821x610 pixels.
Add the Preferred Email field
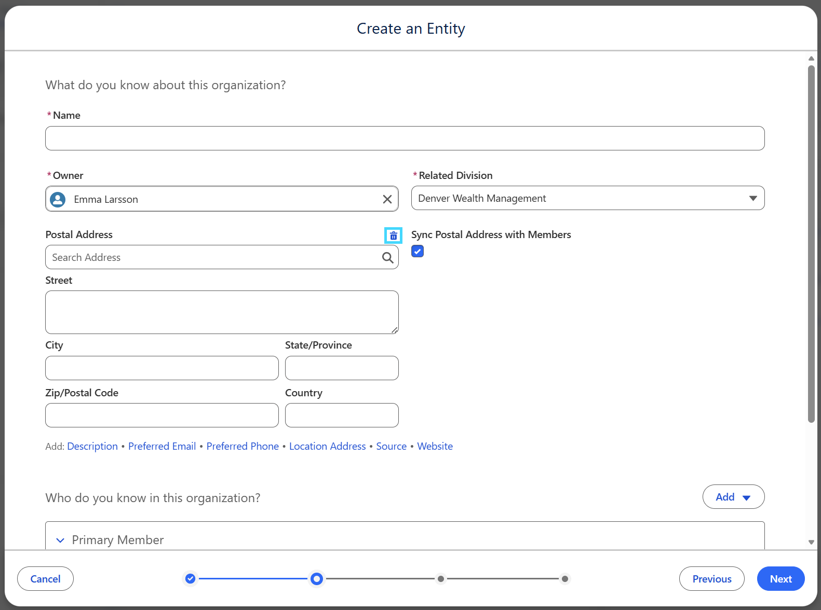[162, 446]
